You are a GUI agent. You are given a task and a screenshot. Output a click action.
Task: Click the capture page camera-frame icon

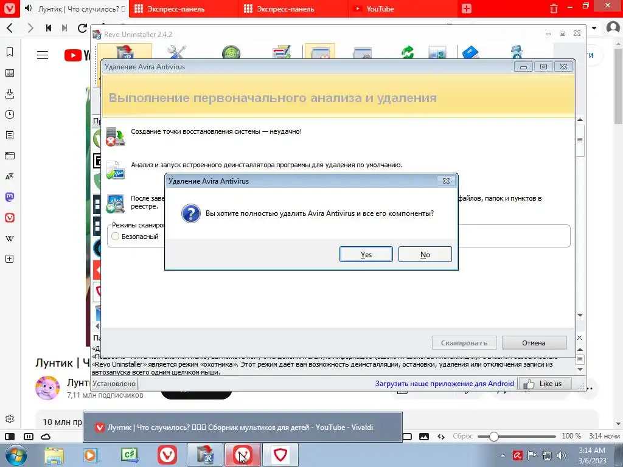[x=407, y=437]
